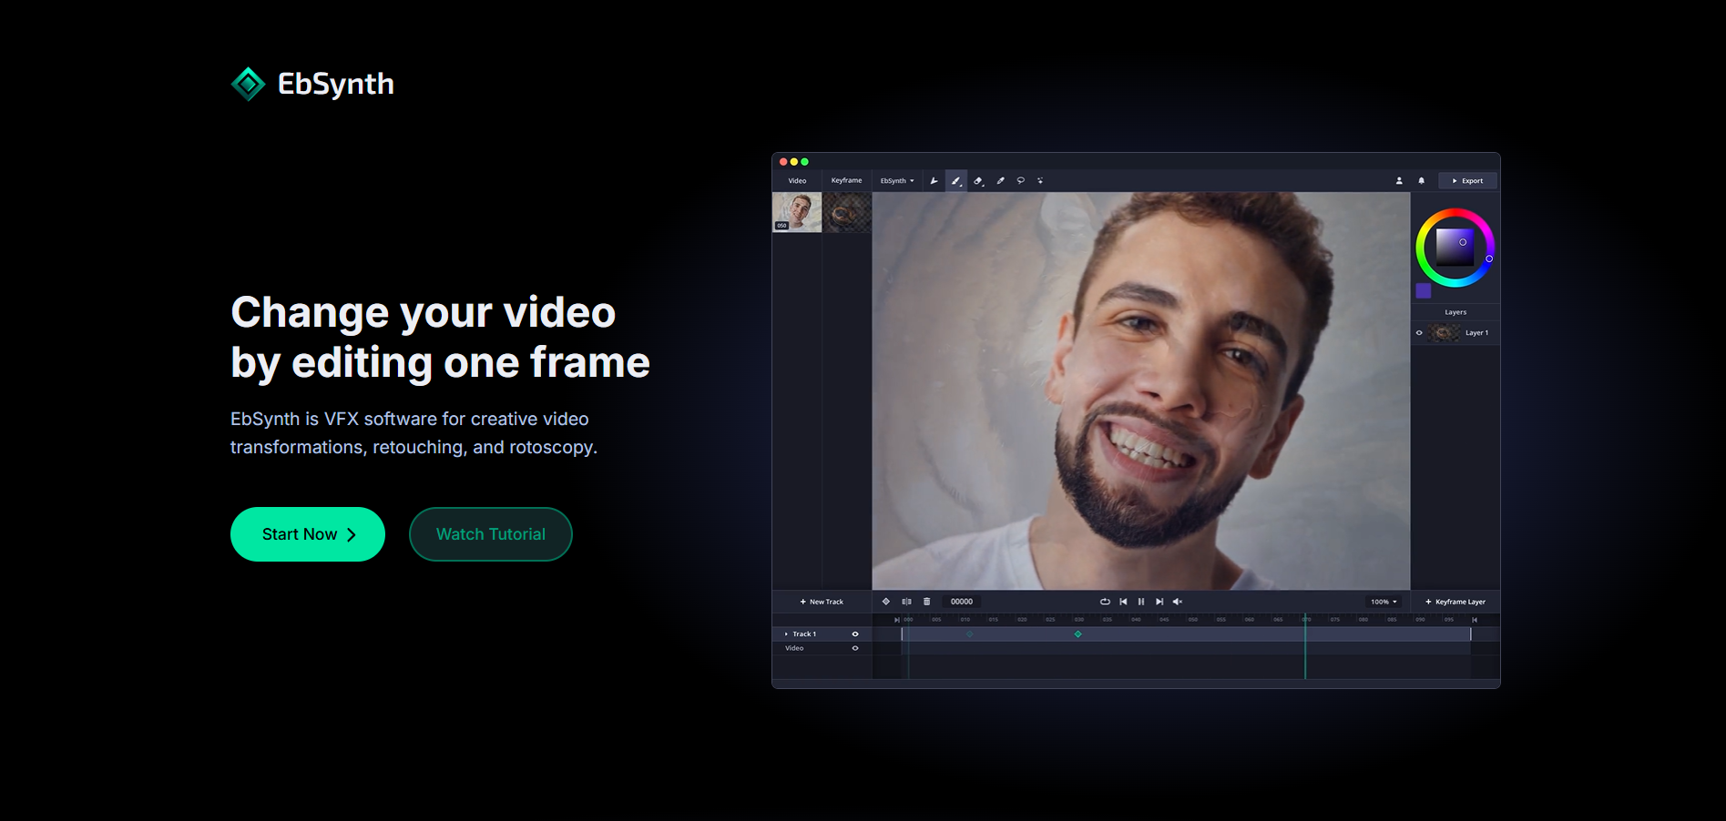This screenshot has height=821, width=1726.
Task: Hide Track 1 using its eye icon
Action: coord(854,634)
